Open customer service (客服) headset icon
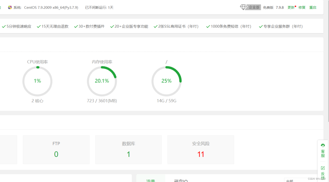Screen dimensions: 329x182 [x=323, y=145]
